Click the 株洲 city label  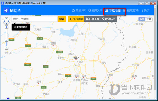[x=84, y=76]
